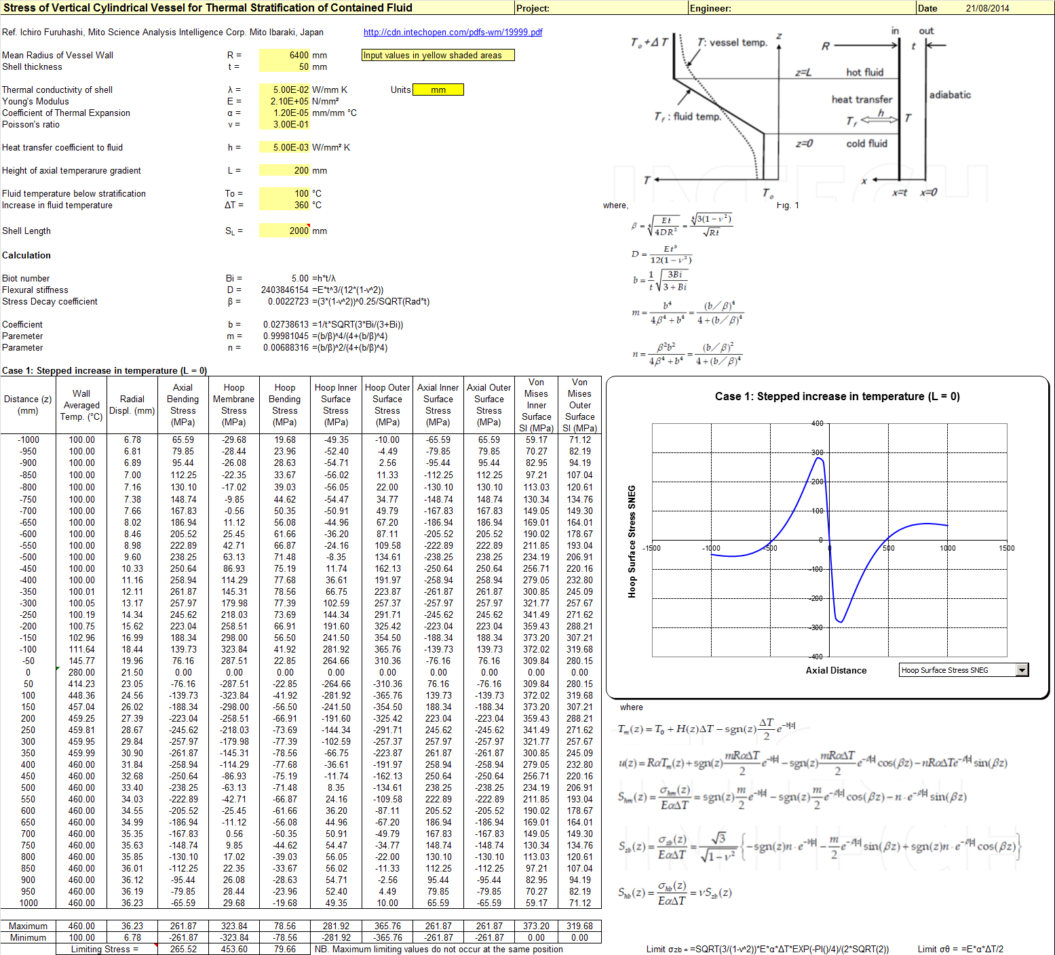Viewport: 1055px width, 955px height.
Task: Select thermal expansion value 1.20E-05
Action: click(284, 113)
